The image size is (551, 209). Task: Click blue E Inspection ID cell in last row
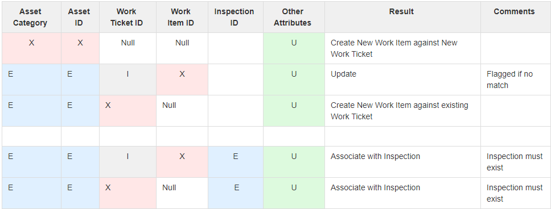[x=236, y=193]
